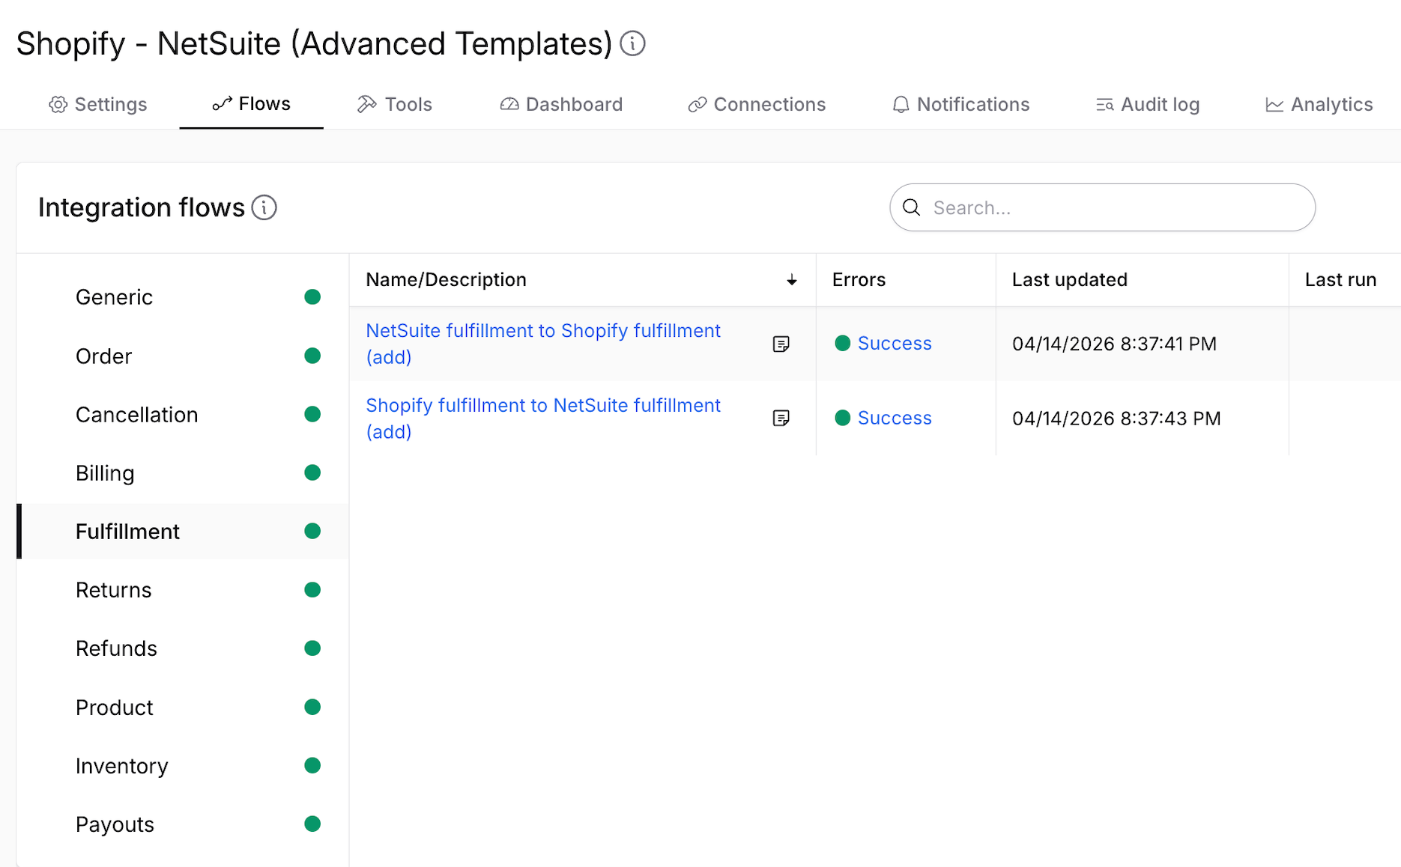Focus the Search flows input field
The image size is (1401, 867).
(1102, 207)
